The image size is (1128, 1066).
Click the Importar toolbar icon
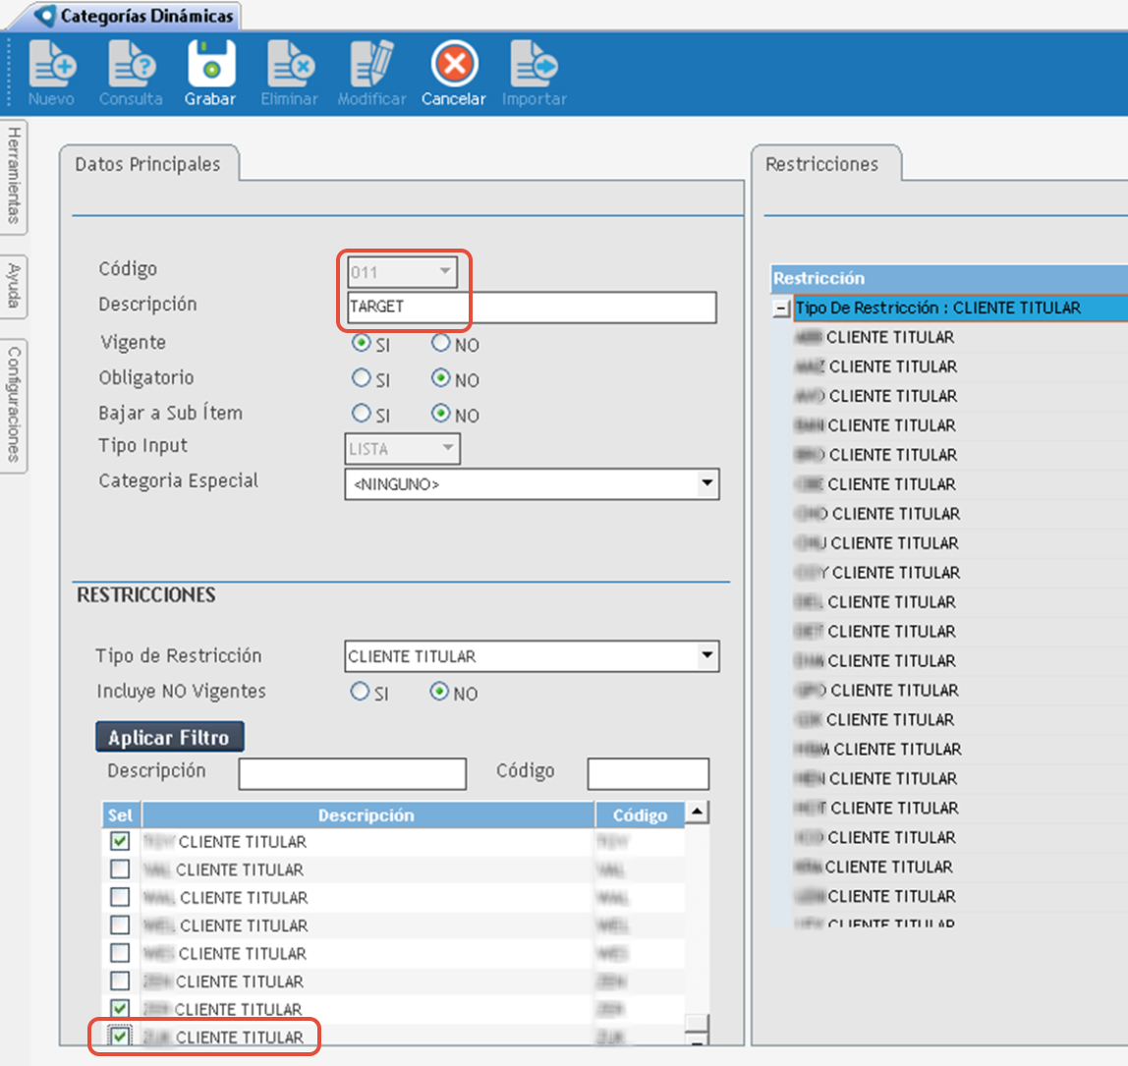[x=535, y=73]
